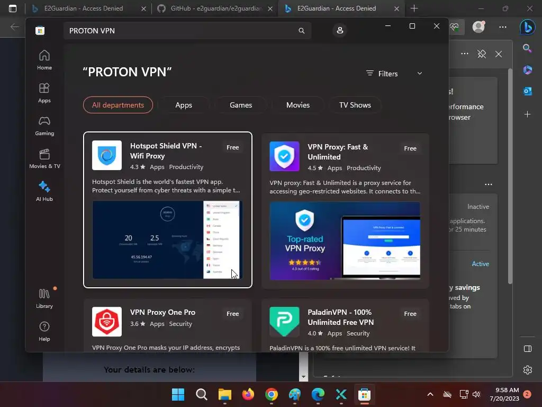Select the Apps department filter
Screen dimensions: 542x407
pyautogui.click(x=184, y=105)
